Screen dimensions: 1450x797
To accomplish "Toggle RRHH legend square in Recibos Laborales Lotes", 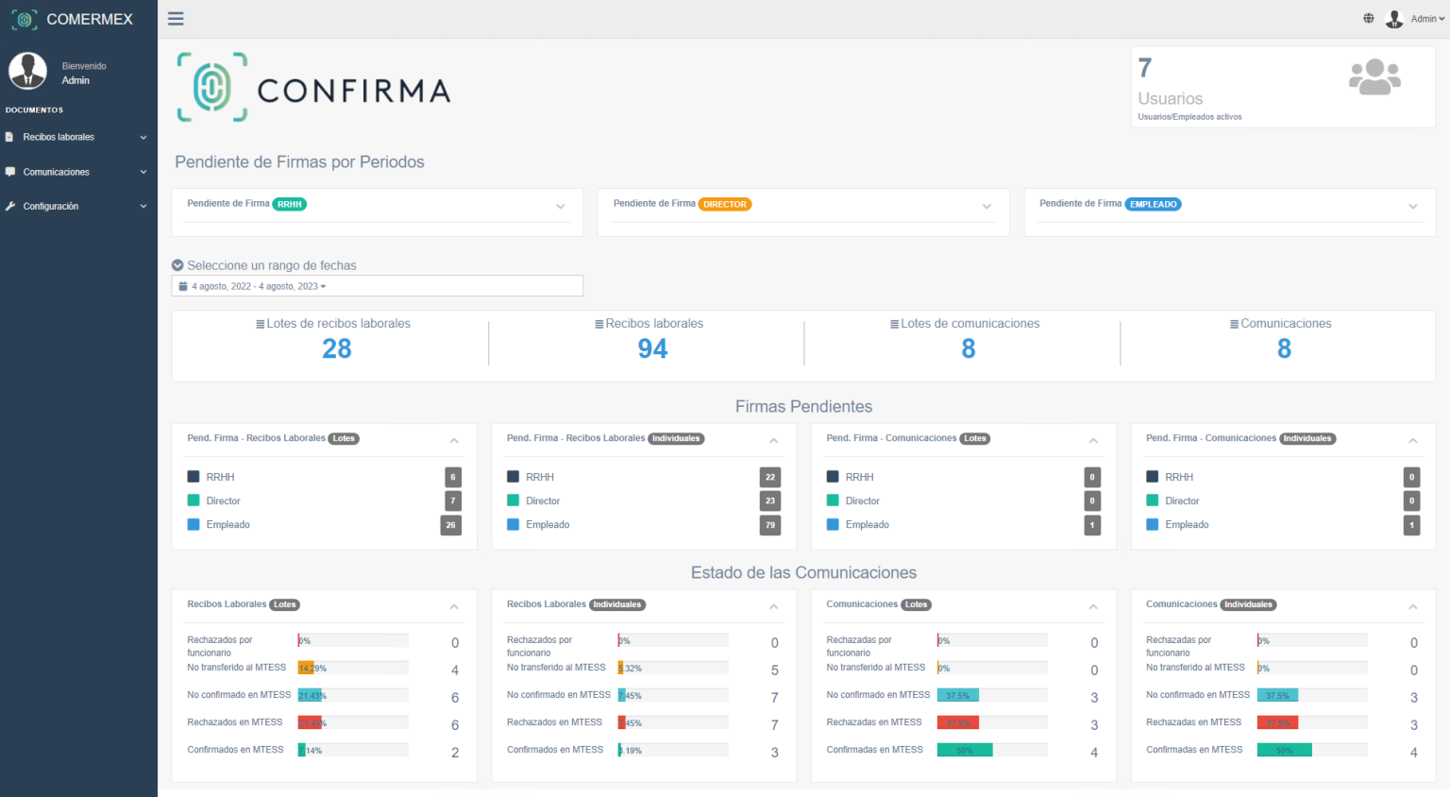I will 194,477.
